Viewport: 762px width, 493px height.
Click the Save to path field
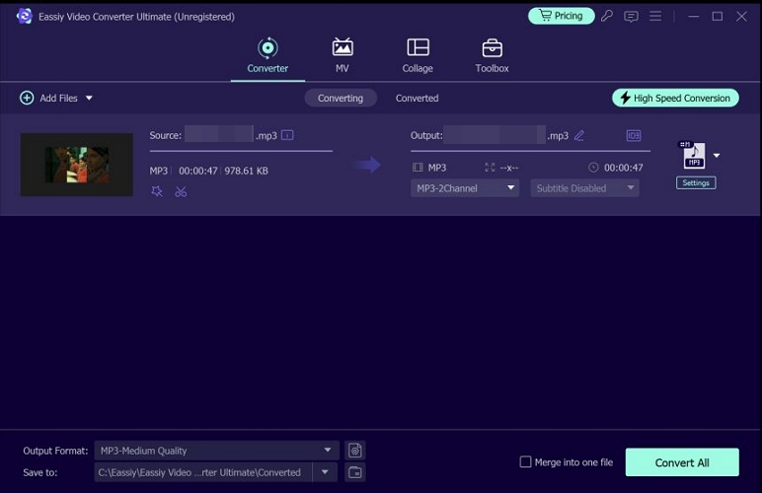click(202, 472)
